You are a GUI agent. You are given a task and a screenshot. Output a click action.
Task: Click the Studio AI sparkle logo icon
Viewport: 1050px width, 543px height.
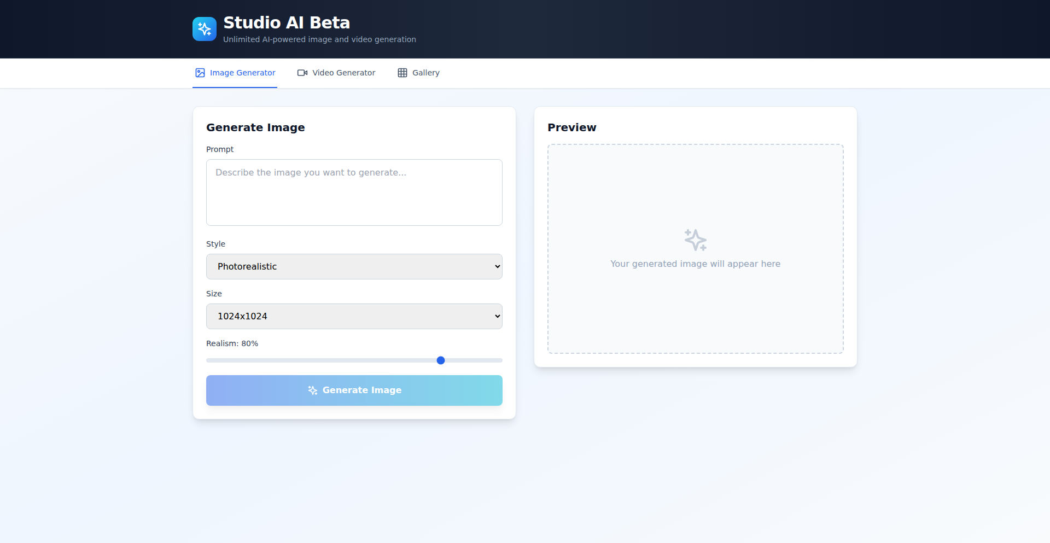pos(205,29)
